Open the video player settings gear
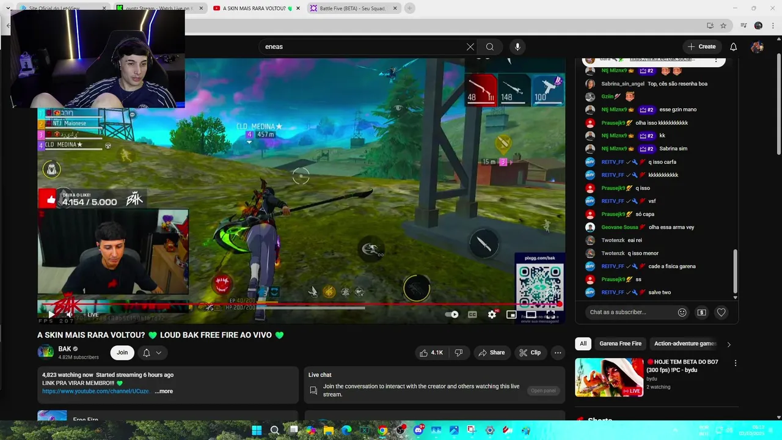 click(x=492, y=315)
